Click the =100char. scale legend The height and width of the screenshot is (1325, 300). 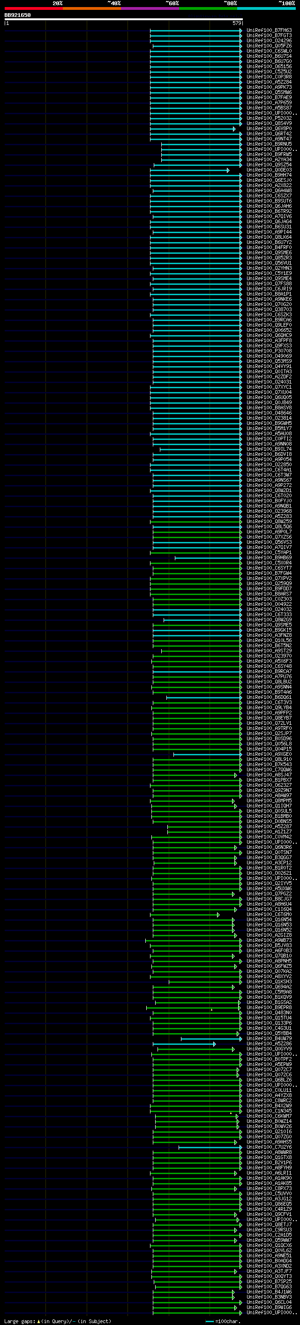coord(223,1321)
